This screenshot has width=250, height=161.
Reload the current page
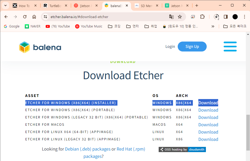[25, 17]
